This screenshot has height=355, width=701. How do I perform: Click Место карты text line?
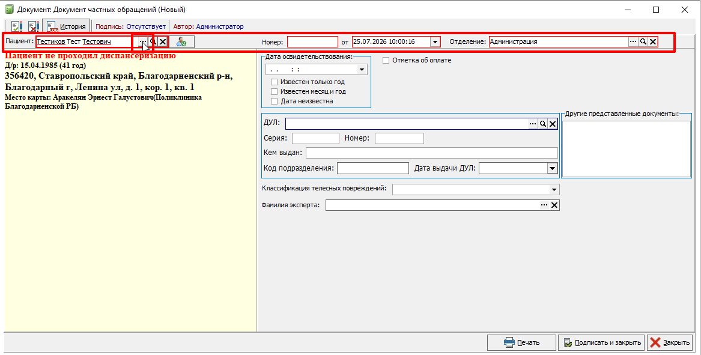pos(103,102)
